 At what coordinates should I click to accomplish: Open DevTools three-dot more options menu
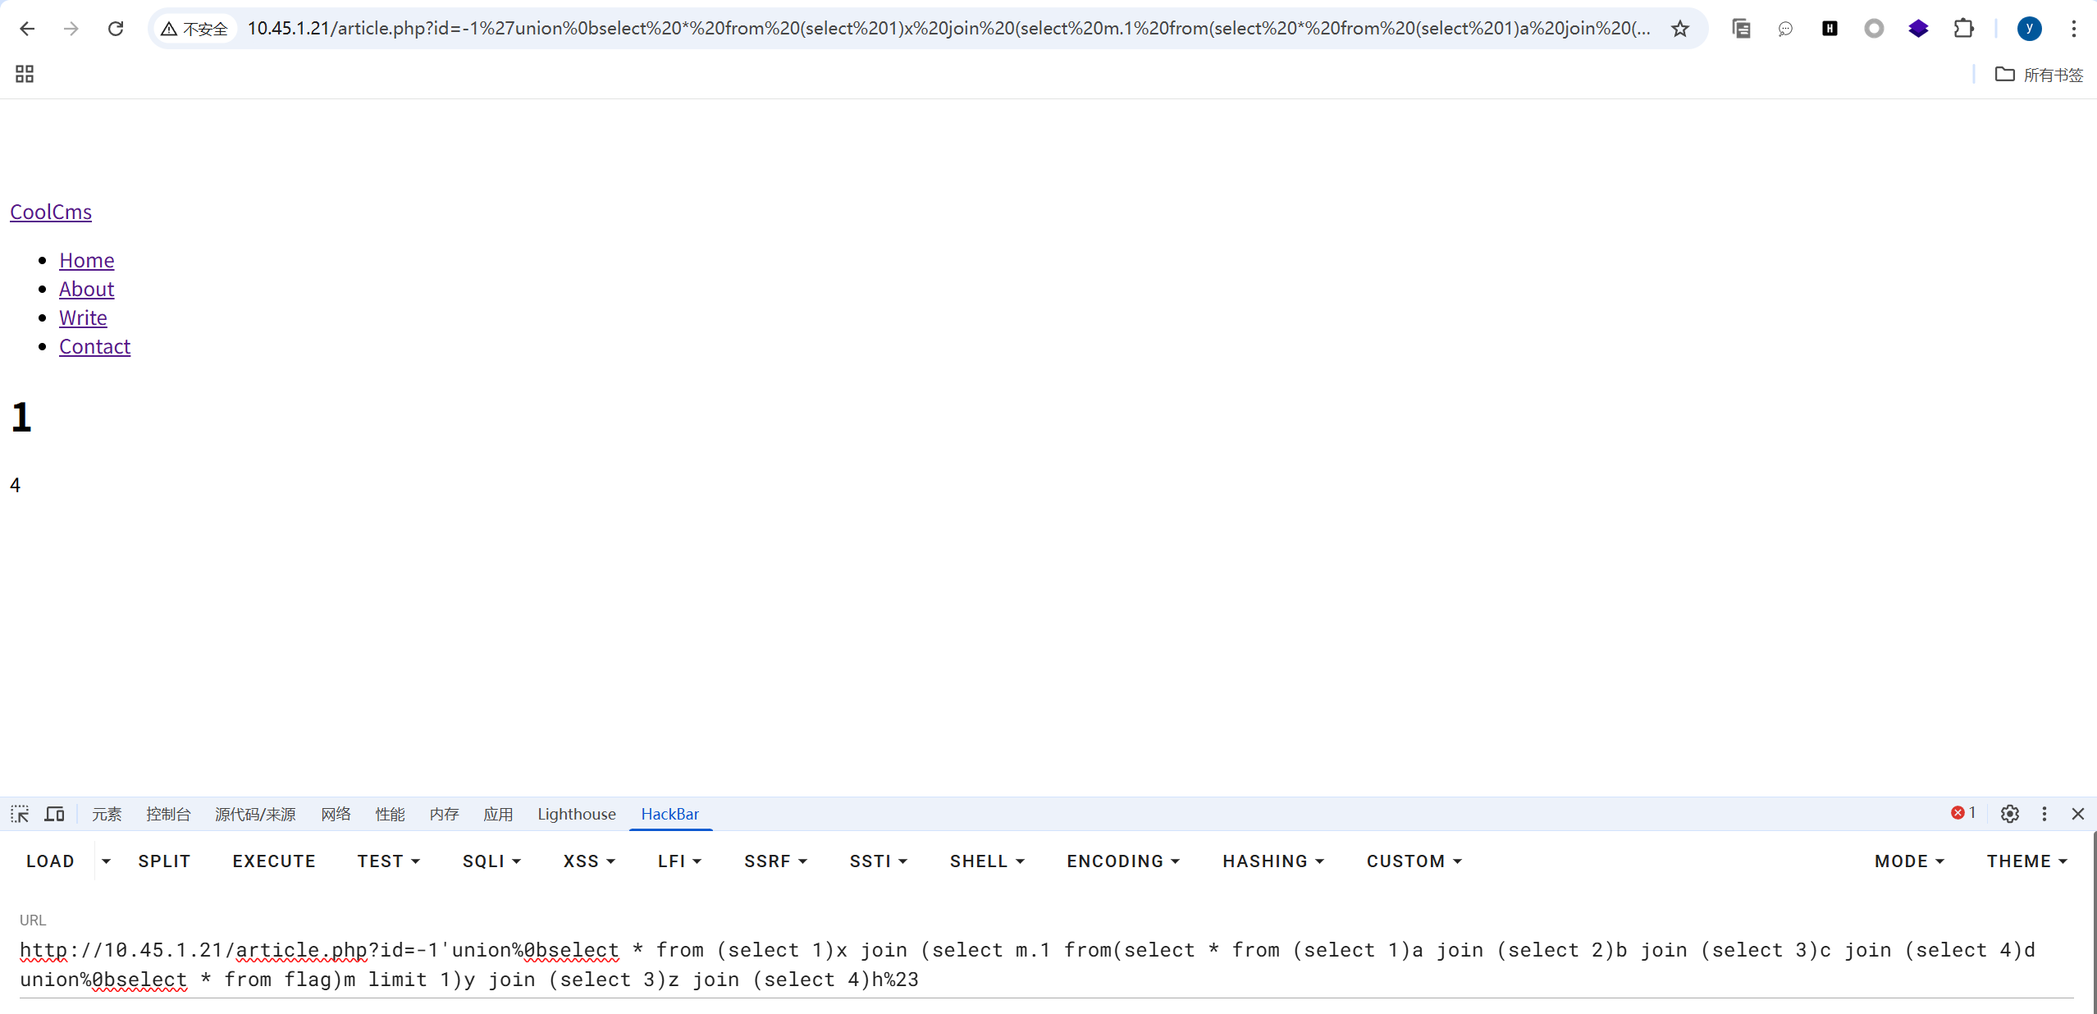coord(2044,814)
